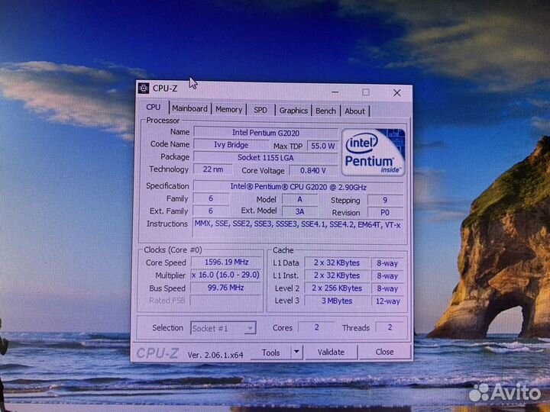Click the Multiplier value x 16.0
550x412 pixels.
click(226, 275)
